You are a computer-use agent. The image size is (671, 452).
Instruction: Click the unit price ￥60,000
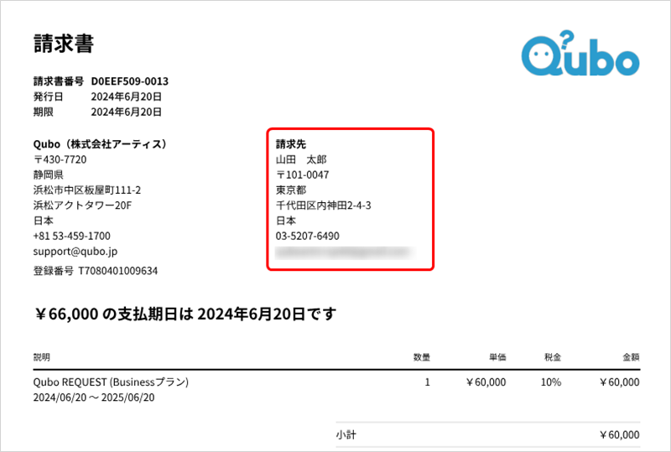pyautogui.click(x=486, y=382)
